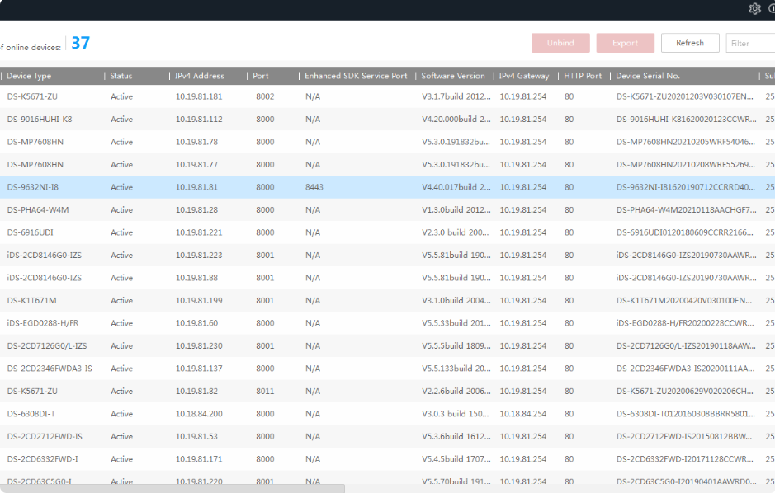Screen dimensions: 775x493
Task: Select the DS-PHA64-W4M device row
Action: coord(38,210)
